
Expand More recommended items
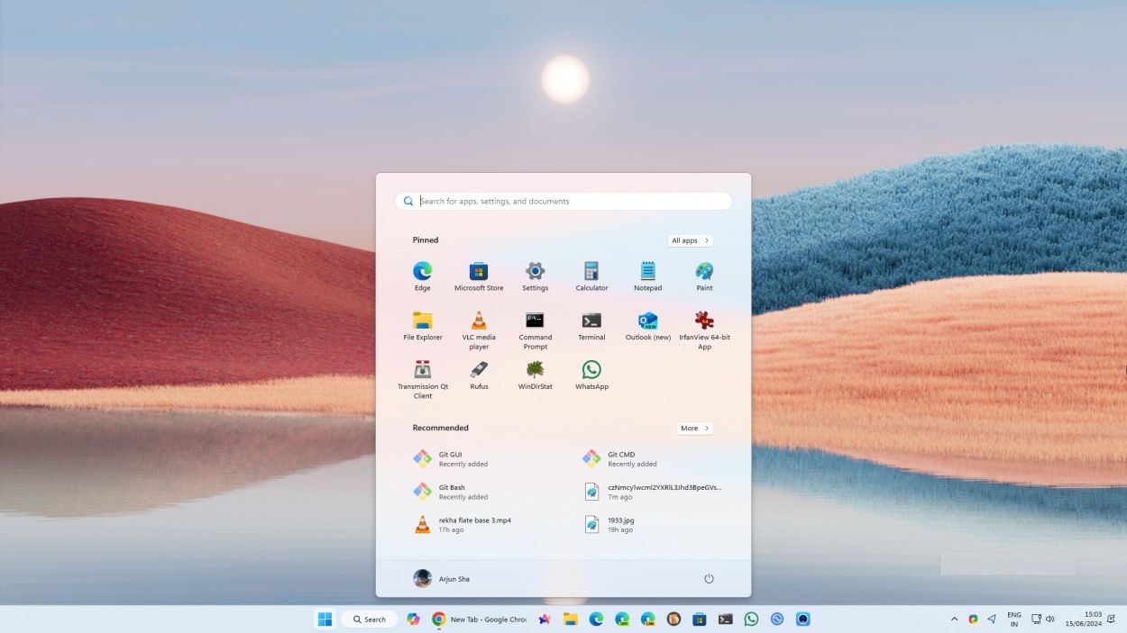click(x=694, y=428)
